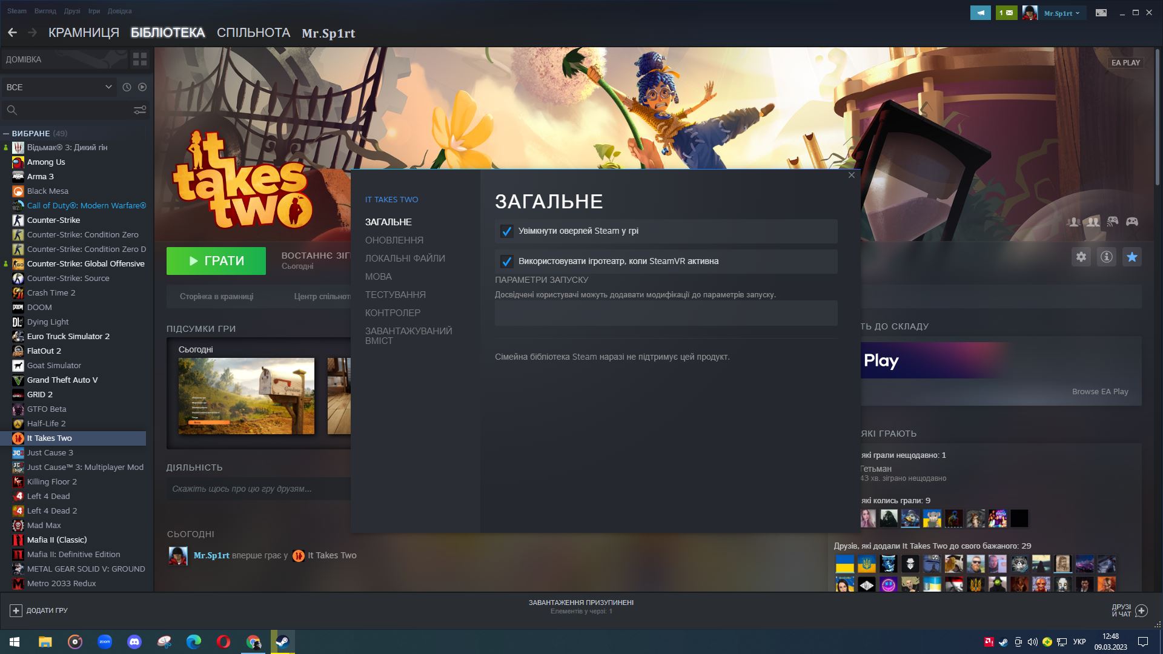Go to the СПІЛЬНОТА tab
Viewport: 1163px width, 654px height.
(x=253, y=33)
